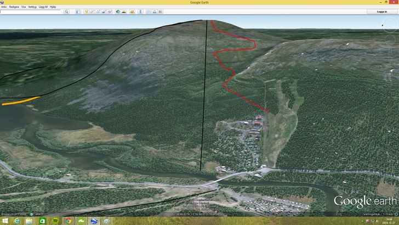Toggle historical imagery display
The image size is (399, 225).
click(118, 12)
